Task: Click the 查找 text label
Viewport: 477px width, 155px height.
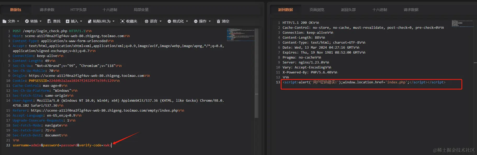Action: coord(57,21)
